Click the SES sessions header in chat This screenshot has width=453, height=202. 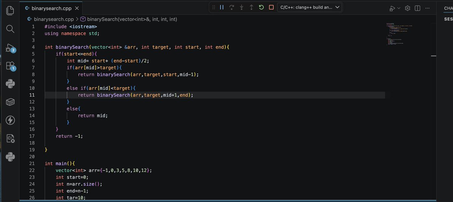click(448, 18)
